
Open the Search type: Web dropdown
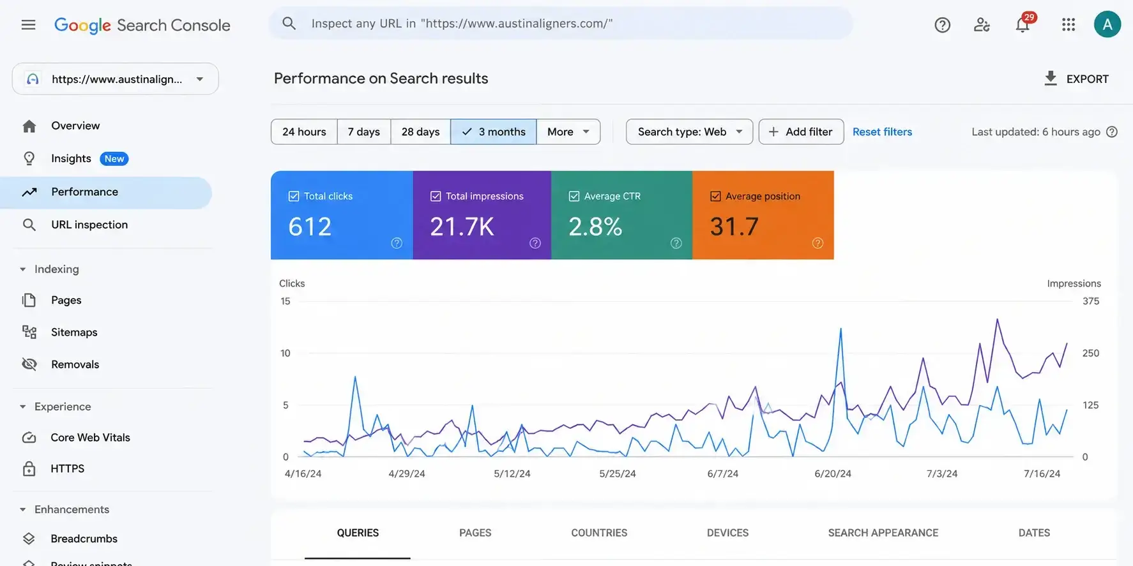click(690, 131)
